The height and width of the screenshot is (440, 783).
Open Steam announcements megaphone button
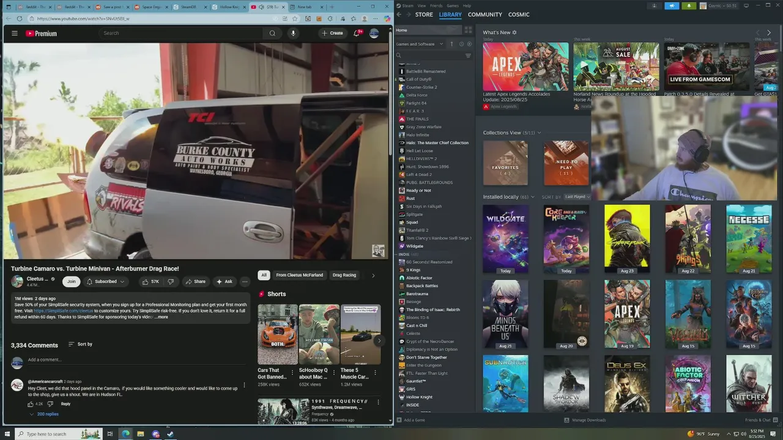click(x=672, y=5)
